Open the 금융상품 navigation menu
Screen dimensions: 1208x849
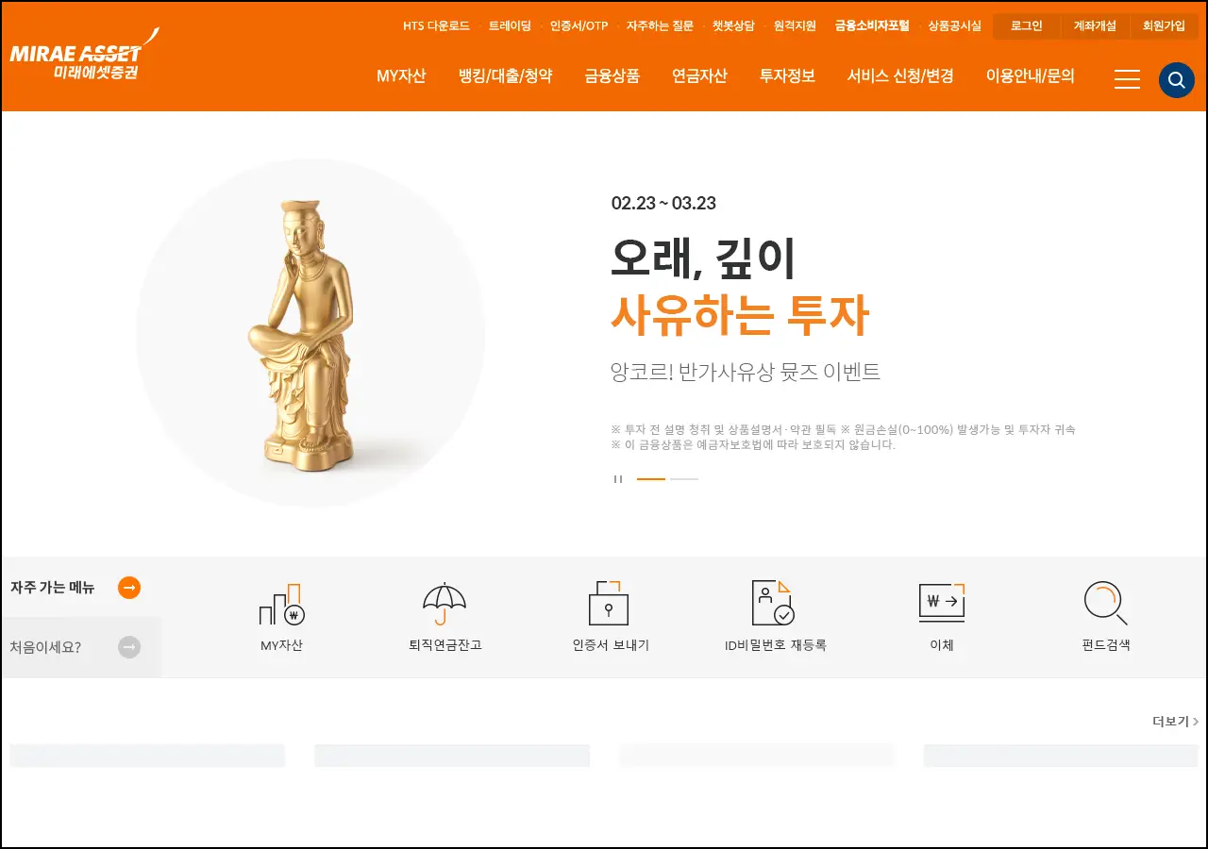tap(610, 76)
